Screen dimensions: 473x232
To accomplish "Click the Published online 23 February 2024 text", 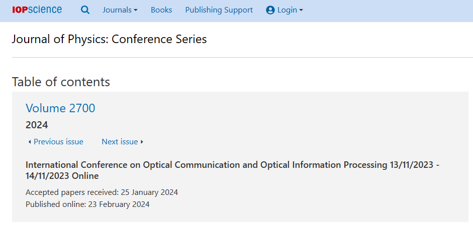I will coord(87,204).
